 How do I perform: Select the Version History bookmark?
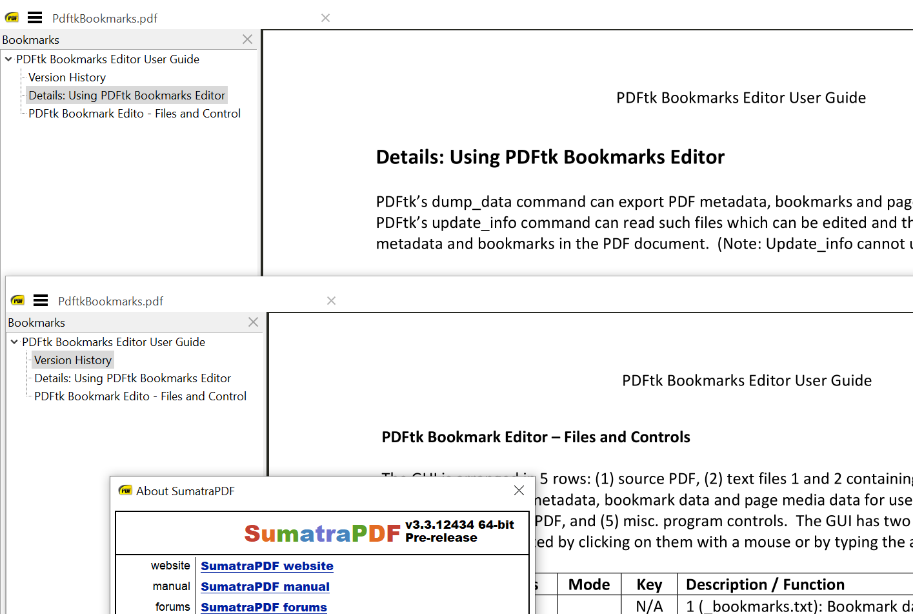click(x=72, y=360)
